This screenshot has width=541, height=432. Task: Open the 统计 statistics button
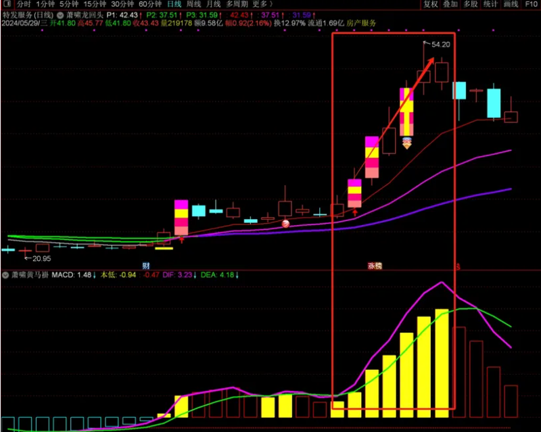(x=491, y=4)
